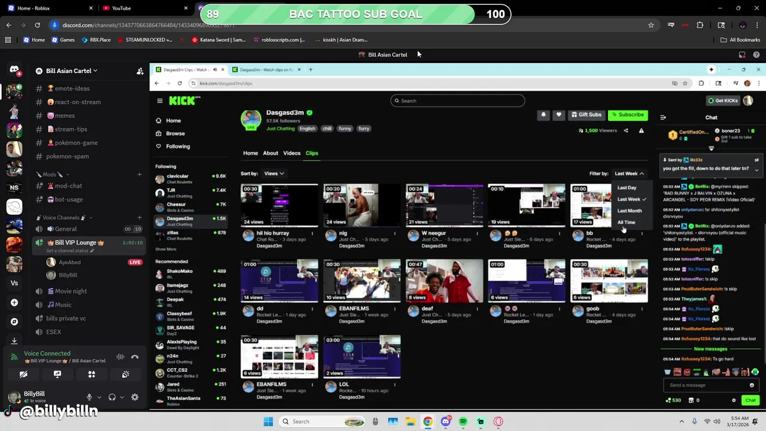Viewport: 766px width, 431px height.
Task: Open headphone output options chevron
Action: pyautogui.click(x=122, y=397)
